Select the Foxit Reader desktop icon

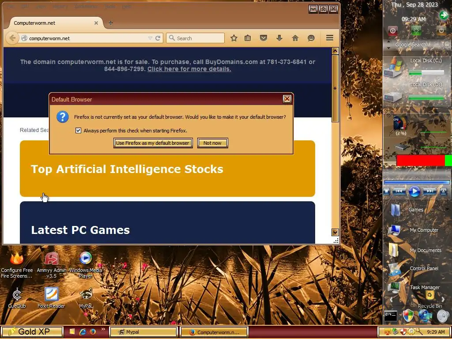pyautogui.click(x=51, y=298)
